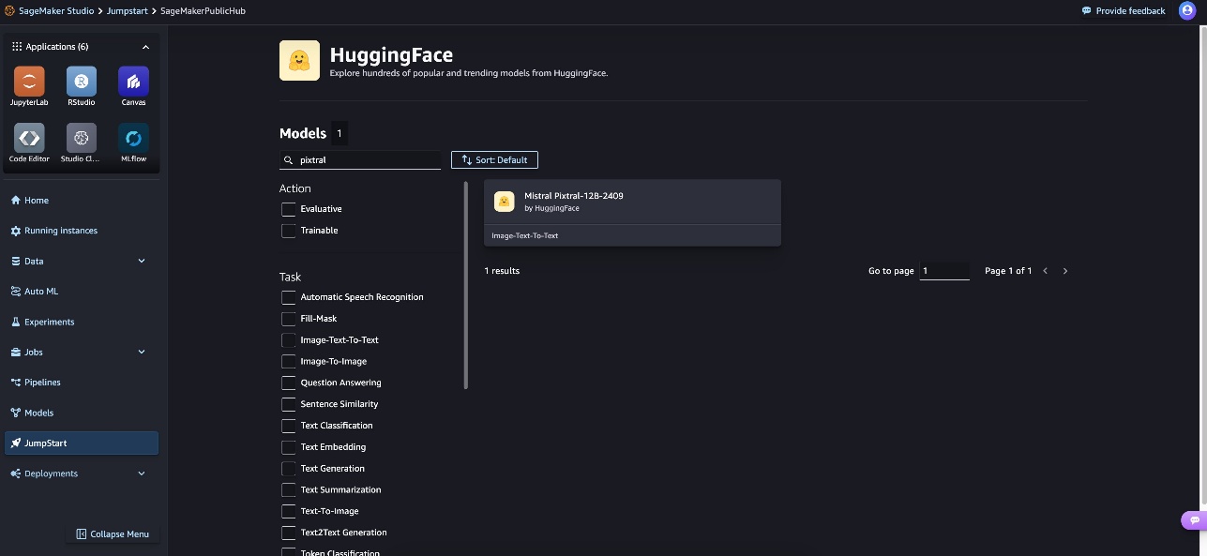
Task: Check the Image-Text-To-Text task filter
Action: click(289, 340)
